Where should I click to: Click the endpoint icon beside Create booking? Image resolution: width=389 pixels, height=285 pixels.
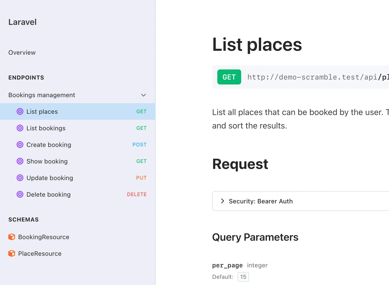[20, 145]
